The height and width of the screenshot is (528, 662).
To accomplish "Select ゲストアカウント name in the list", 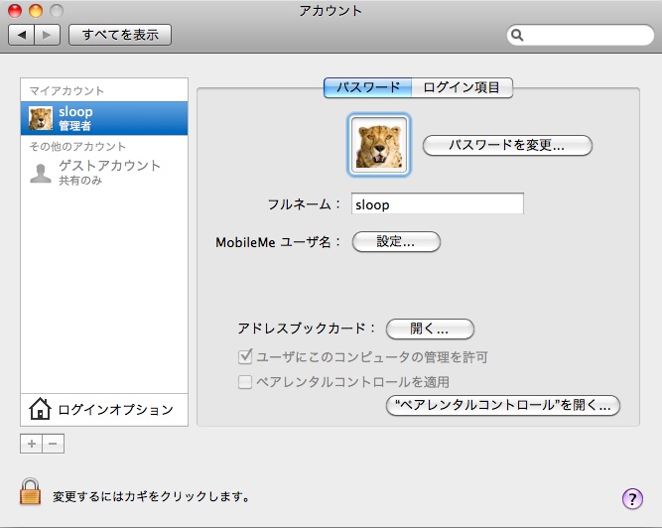I will pos(110,166).
